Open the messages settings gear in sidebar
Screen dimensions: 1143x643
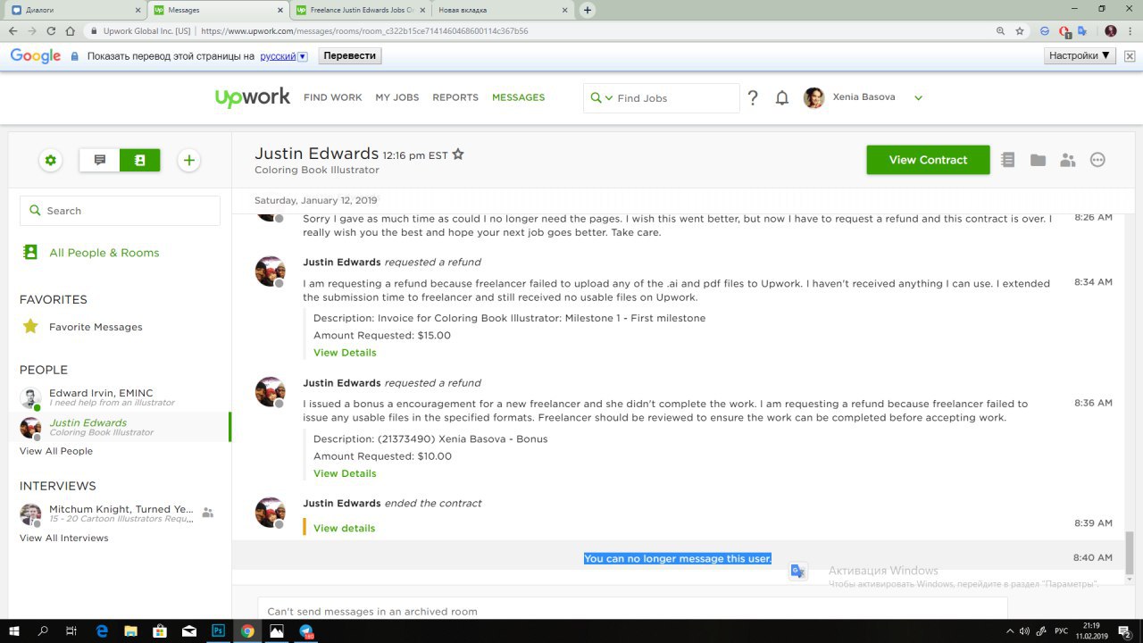(50, 161)
